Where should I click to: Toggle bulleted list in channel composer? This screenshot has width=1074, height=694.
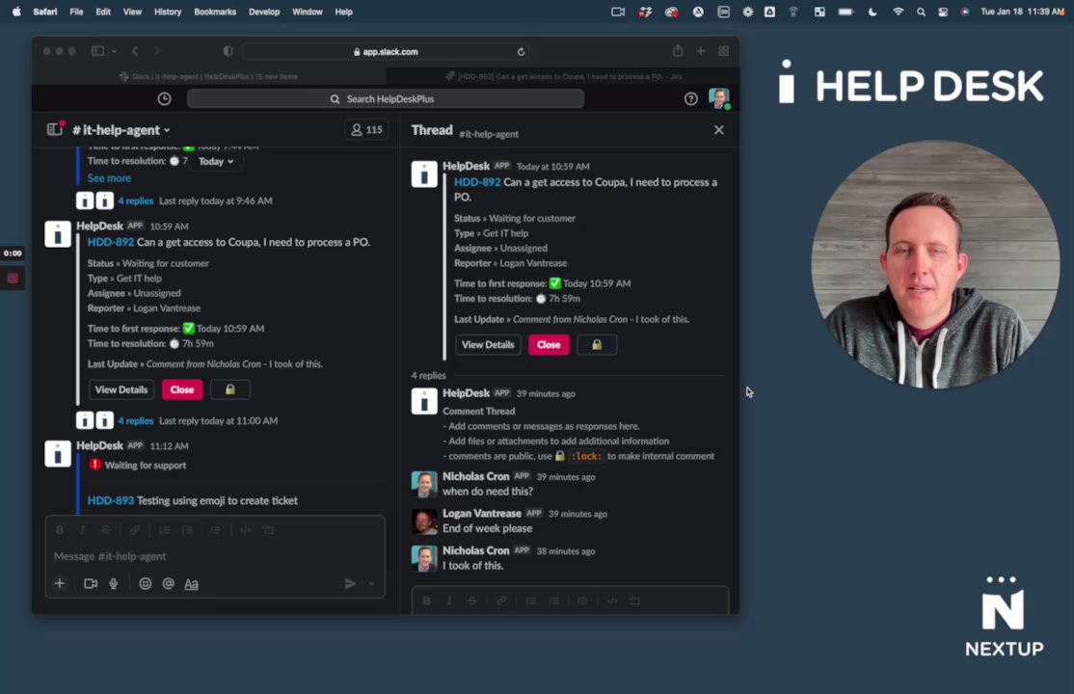[187, 529]
